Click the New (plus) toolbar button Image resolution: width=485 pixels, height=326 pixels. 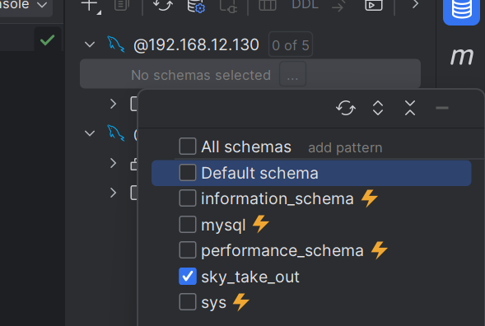click(91, 6)
